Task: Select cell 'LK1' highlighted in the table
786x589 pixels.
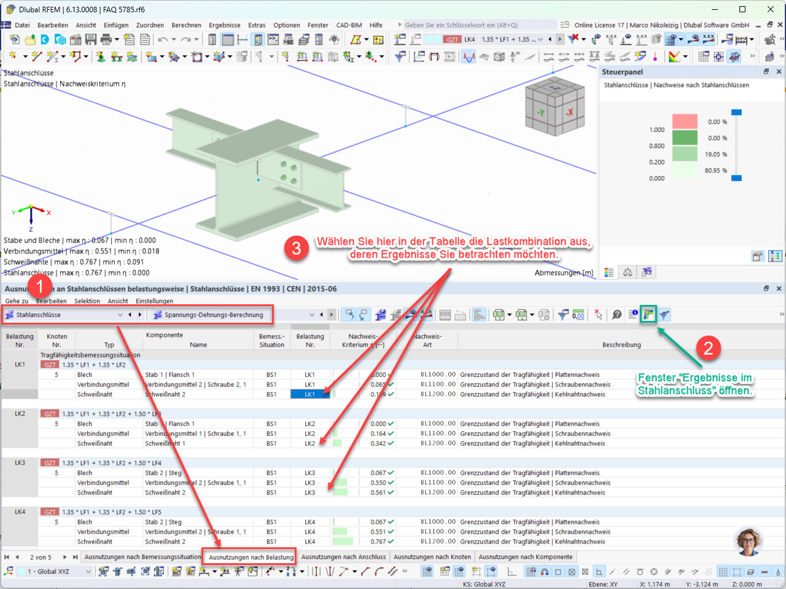Action: tap(310, 395)
